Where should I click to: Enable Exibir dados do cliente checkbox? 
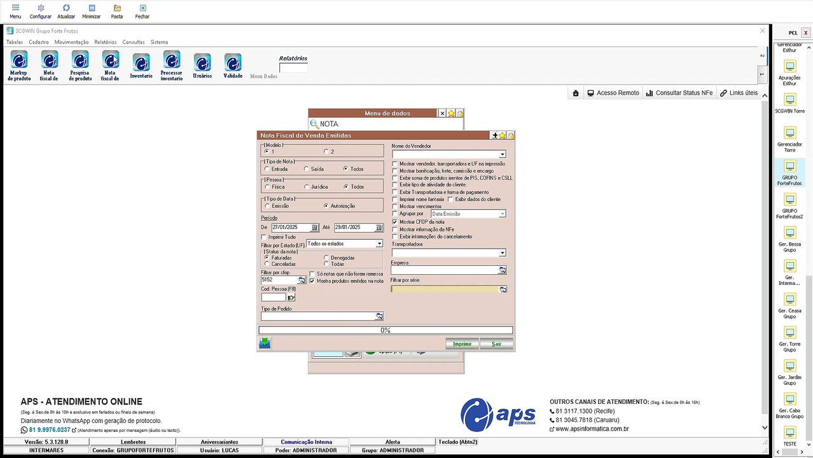click(450, 199)
